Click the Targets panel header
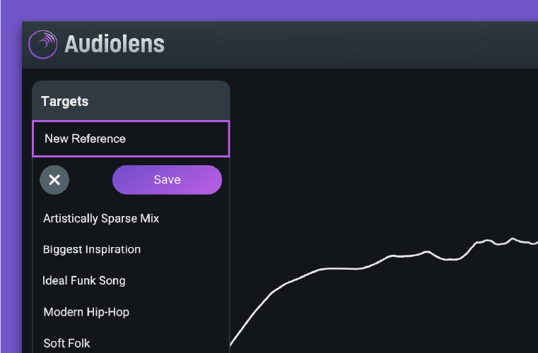 coord(65,102)
